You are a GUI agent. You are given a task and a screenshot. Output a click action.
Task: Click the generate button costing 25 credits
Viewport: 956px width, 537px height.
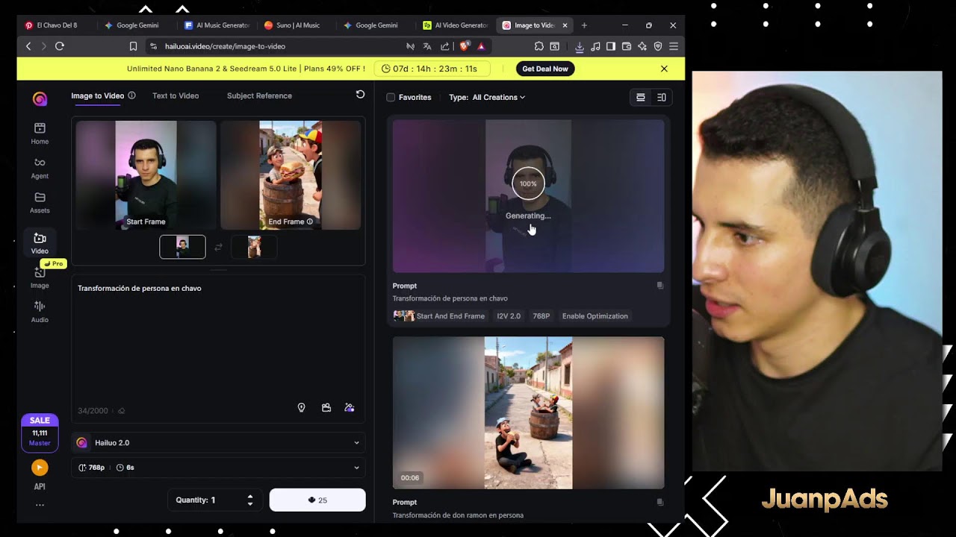317,500
